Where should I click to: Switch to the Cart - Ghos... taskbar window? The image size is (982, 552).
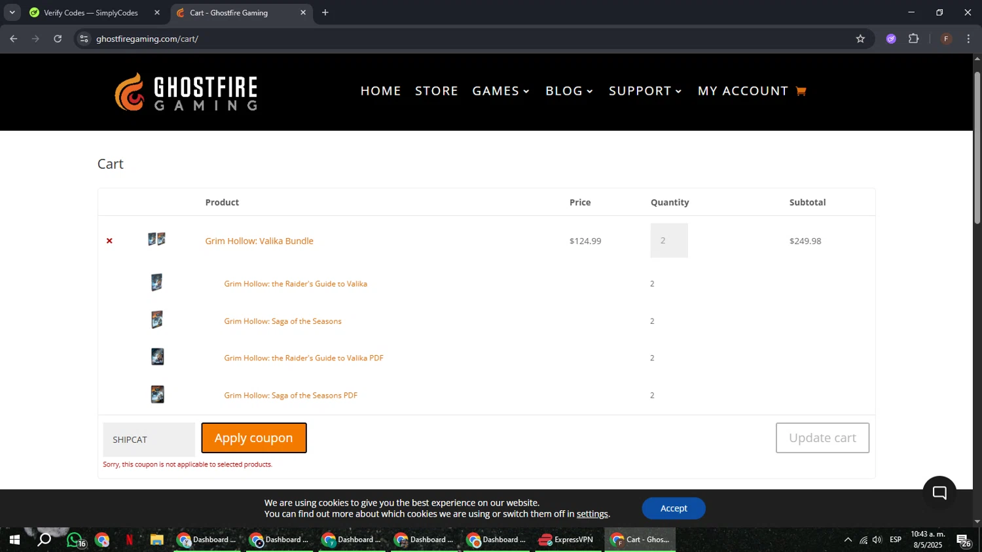tap(640, 540)
